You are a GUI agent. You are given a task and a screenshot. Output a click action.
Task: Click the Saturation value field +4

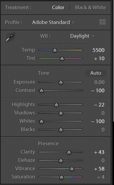(x=101, y=177)
